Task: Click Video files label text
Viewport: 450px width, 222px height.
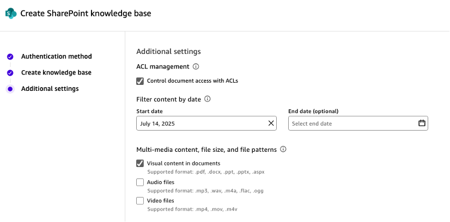Action: (160, 201)
